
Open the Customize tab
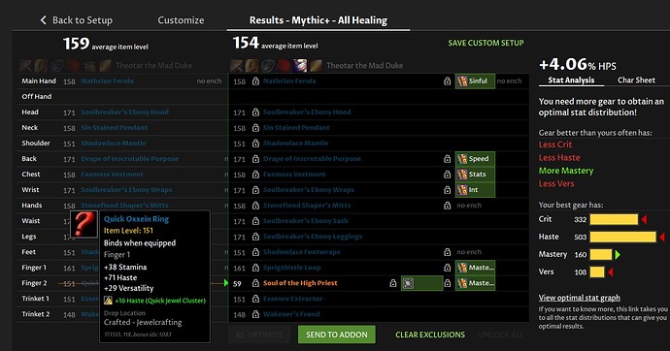(x=181, y=20)
